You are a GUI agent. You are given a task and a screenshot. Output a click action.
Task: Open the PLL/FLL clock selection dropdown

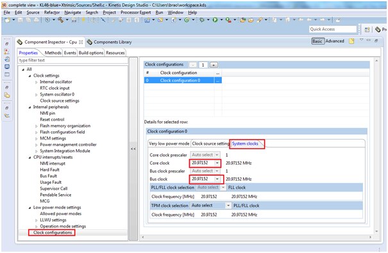(223, 188)
